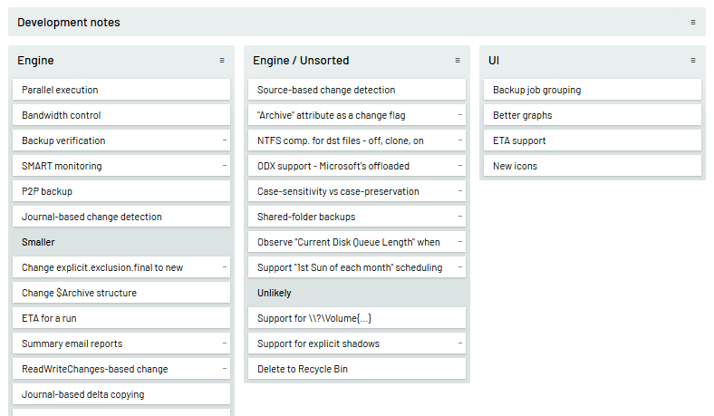714x416 pixels.
Task: Expand notes on Summary email reports card
Action: pos(225,343)
